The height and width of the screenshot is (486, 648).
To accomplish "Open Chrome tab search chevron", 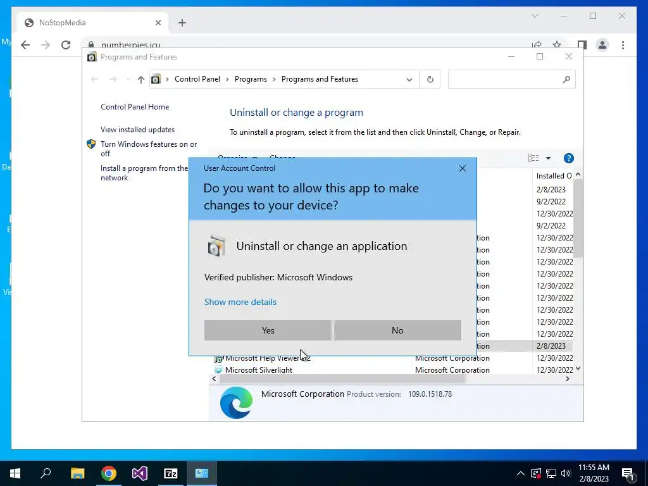I will [534, 16].
